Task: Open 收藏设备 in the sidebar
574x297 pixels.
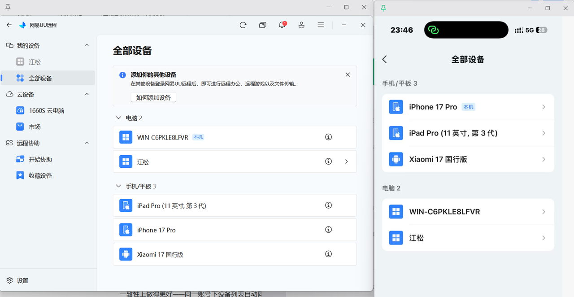Action: coord(48,175)
